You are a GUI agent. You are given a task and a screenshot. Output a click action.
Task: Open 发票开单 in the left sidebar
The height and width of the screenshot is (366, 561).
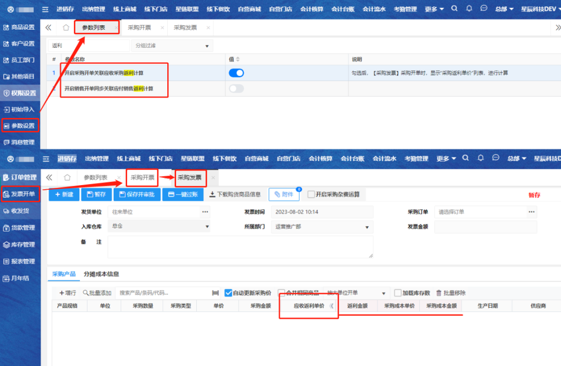click(20, 194)
